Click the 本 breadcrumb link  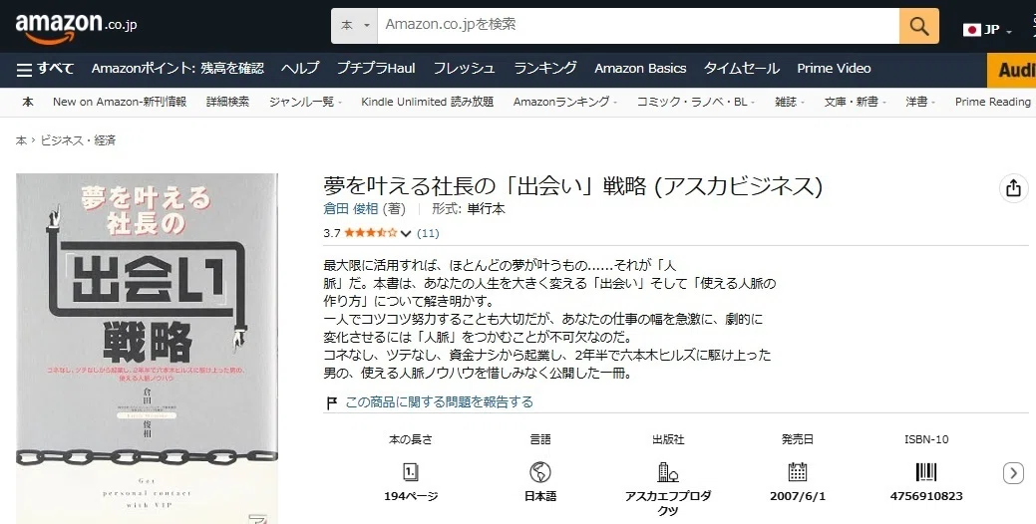(x=21, y=140)
